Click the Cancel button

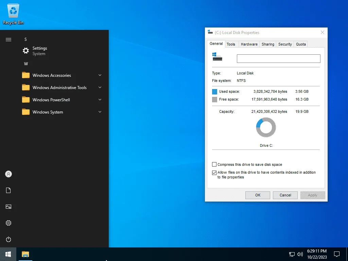[285, 195]
